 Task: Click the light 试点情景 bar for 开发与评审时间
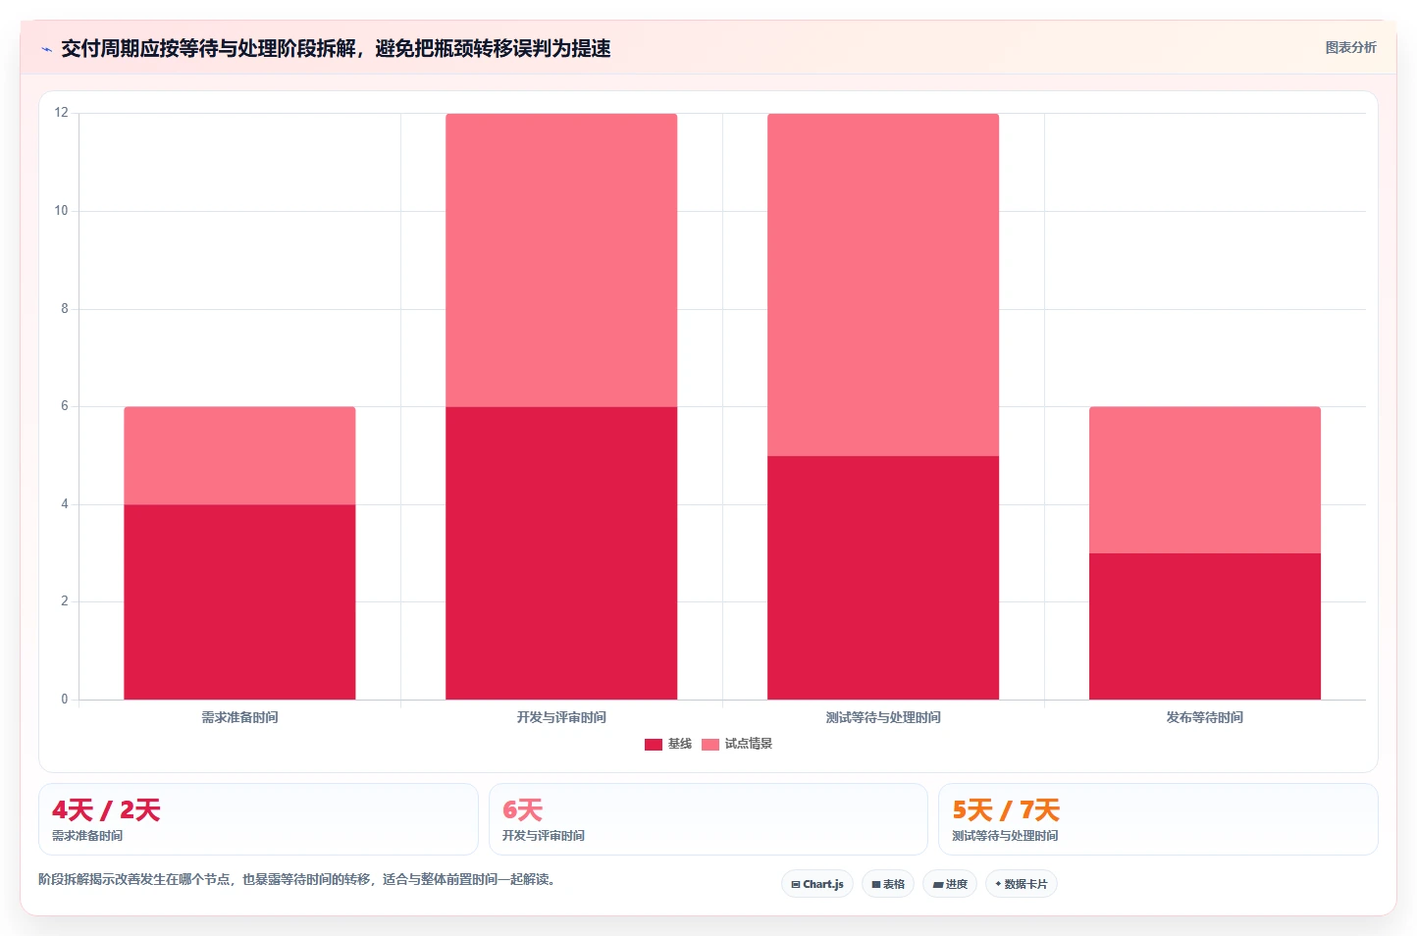click(561, 260)
